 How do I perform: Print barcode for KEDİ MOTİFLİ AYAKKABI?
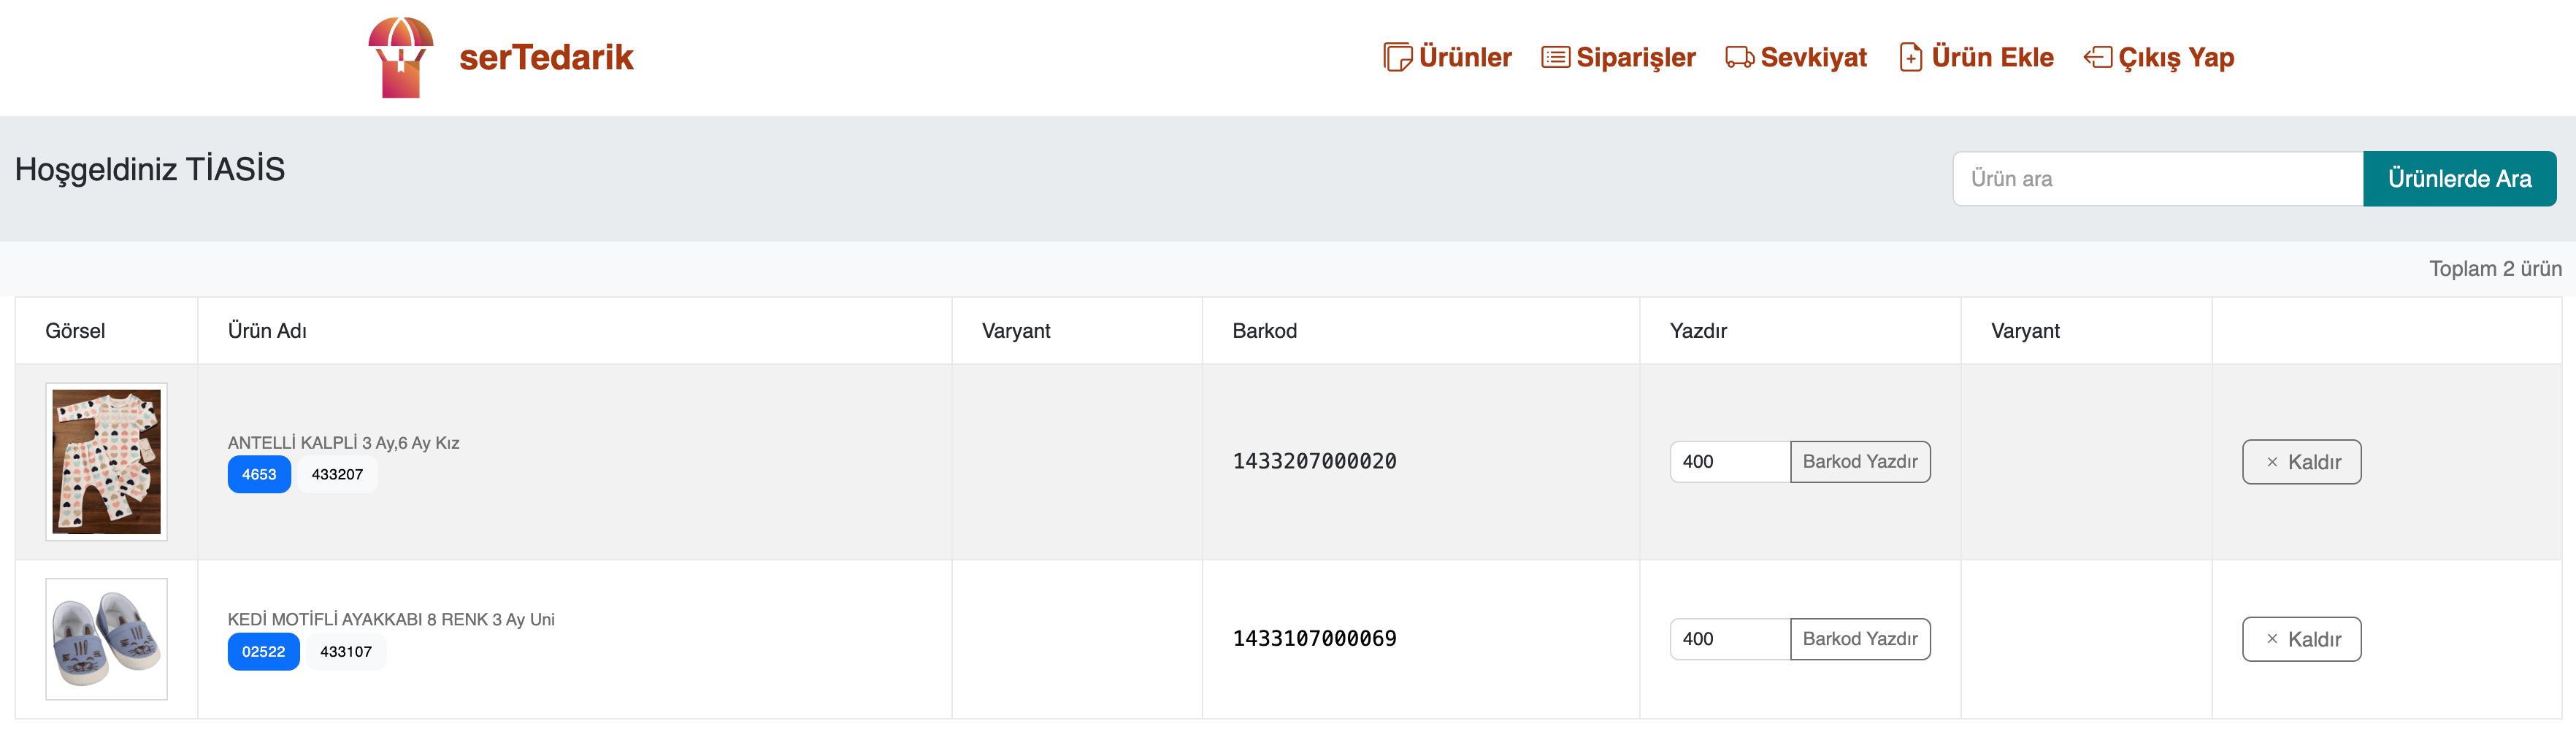1859,639
